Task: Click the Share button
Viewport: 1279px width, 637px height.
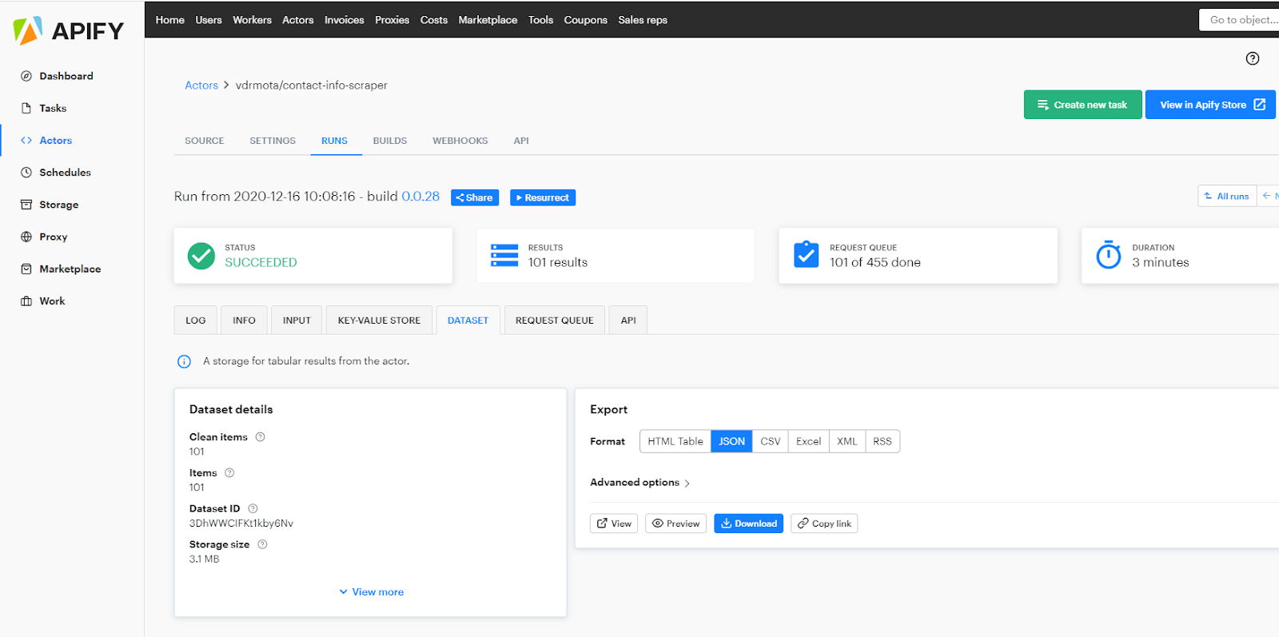Action: 475,197
